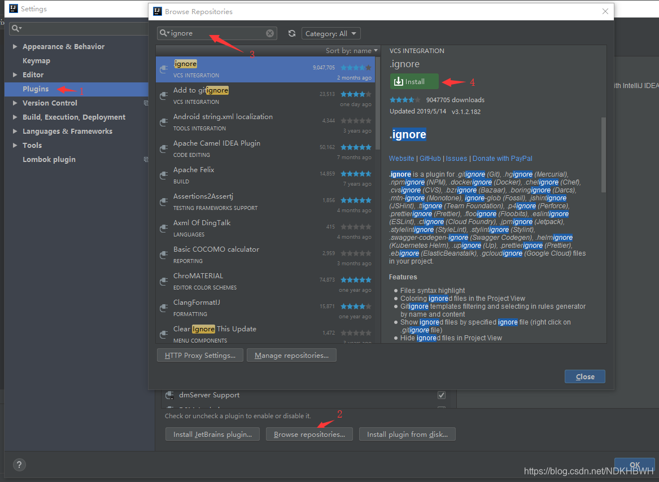Click the plugin icon beside Apache Felix
The image size is (659, 482).
click(164, 175)
